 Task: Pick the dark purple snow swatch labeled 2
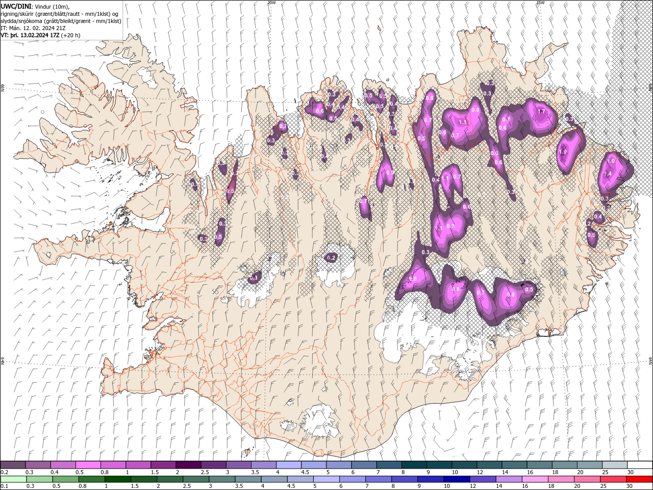click(x=188, y=464)
